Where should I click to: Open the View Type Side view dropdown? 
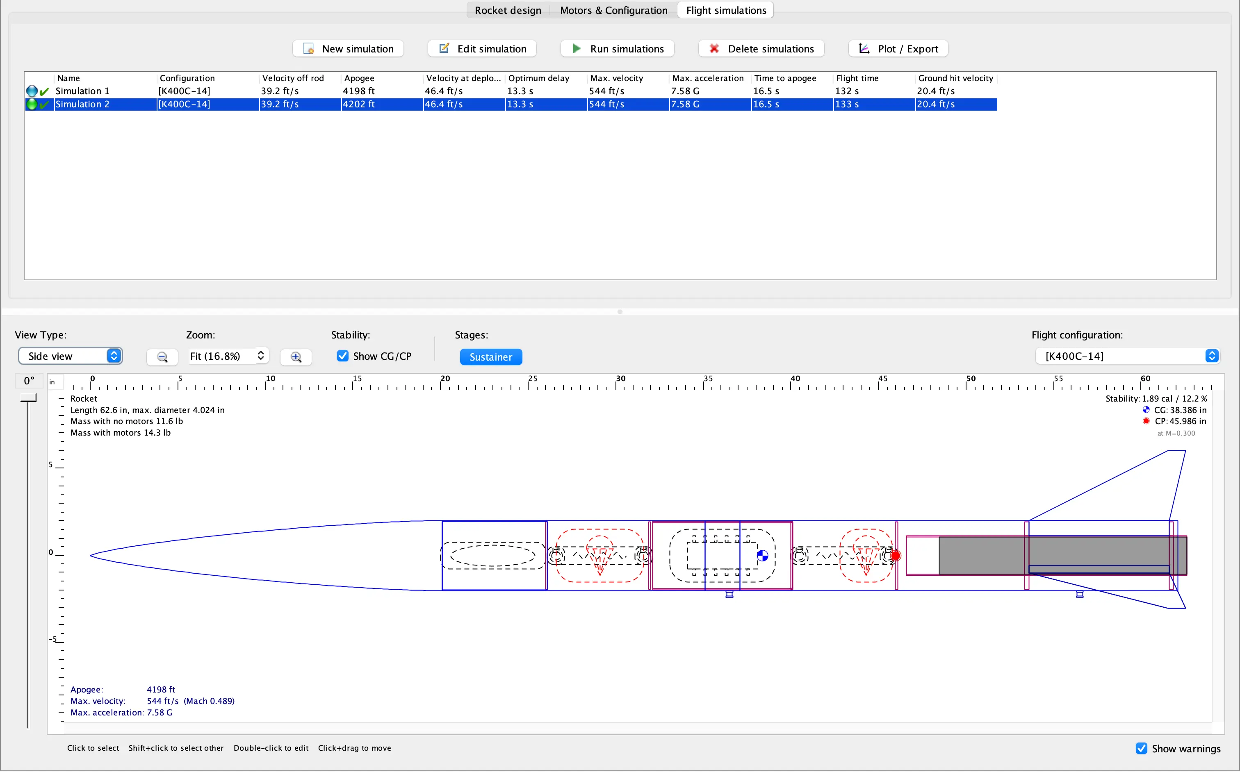pos(70,356)
